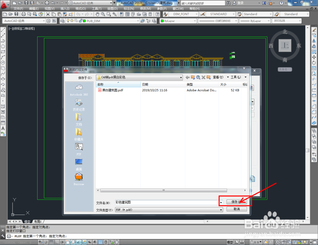Select the Line tool in draw toolbar
The image size is (318, 245).
tap(3, 30)
